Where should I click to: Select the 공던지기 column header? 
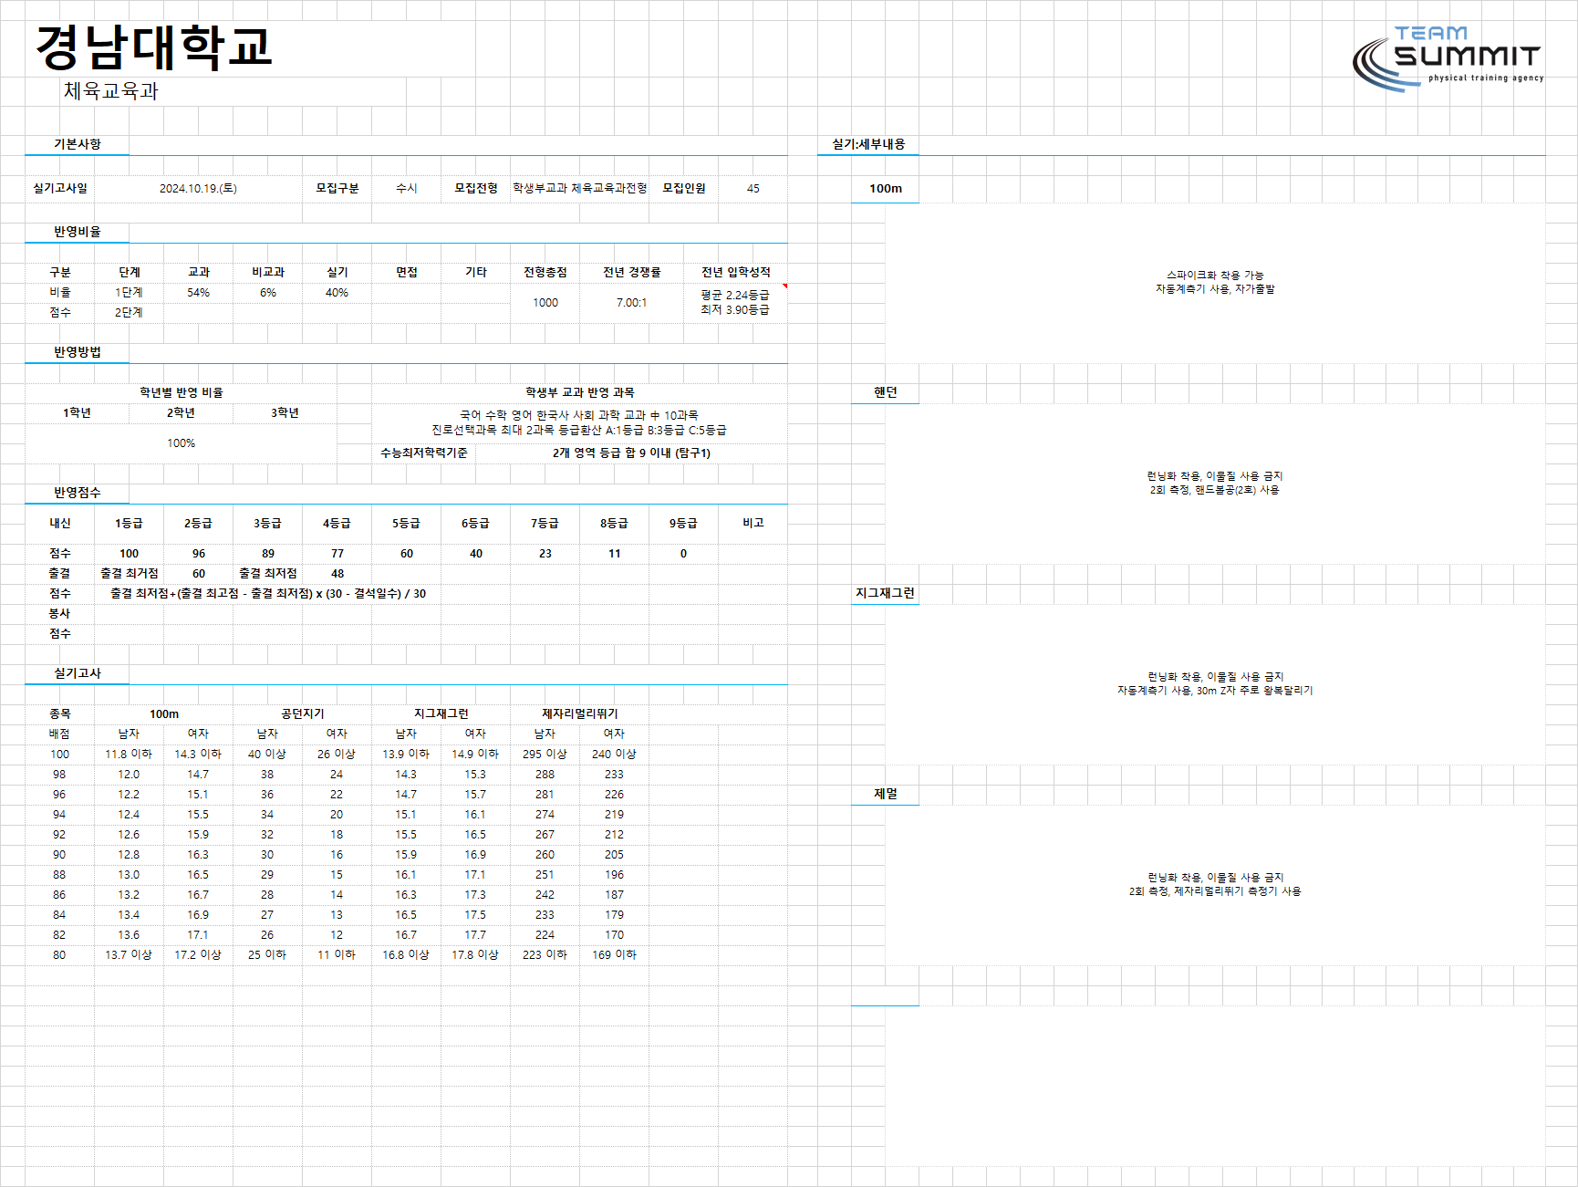pos(303,714)
